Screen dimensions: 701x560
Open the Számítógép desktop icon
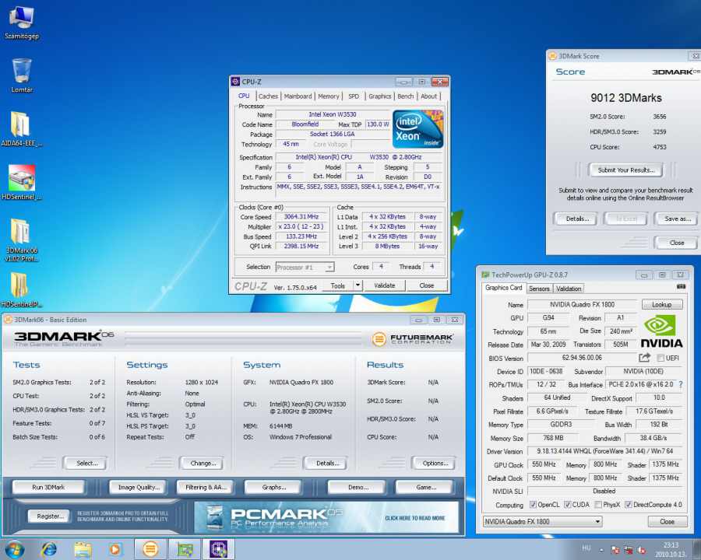click(x=21, y=23)
